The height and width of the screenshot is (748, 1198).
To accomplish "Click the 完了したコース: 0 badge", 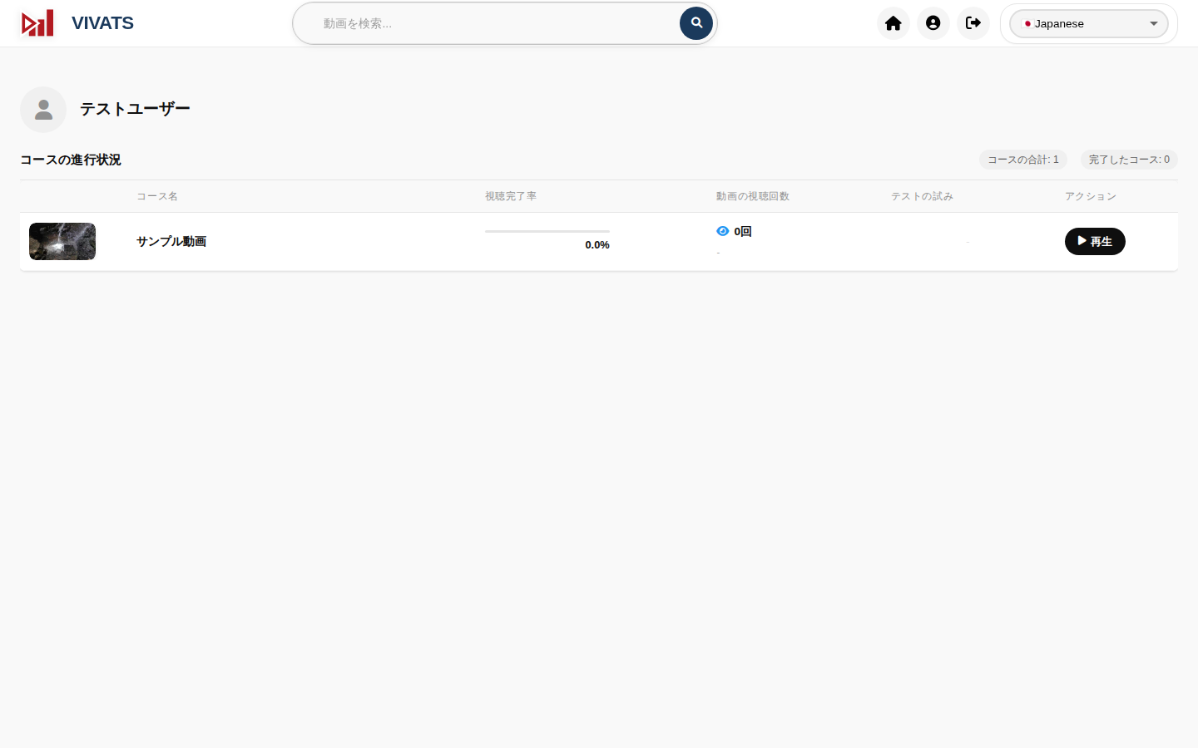I will coord(1129,160).
